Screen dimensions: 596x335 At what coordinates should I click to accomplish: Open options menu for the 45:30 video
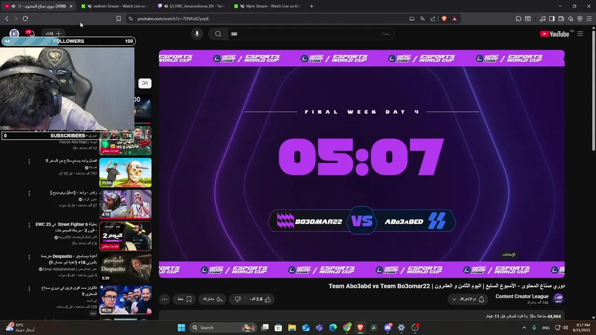click(x=29, y=288)
